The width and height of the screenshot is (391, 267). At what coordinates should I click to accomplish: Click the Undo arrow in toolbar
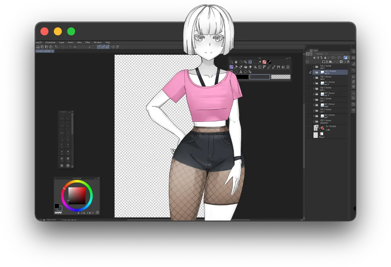pos(56,47)
